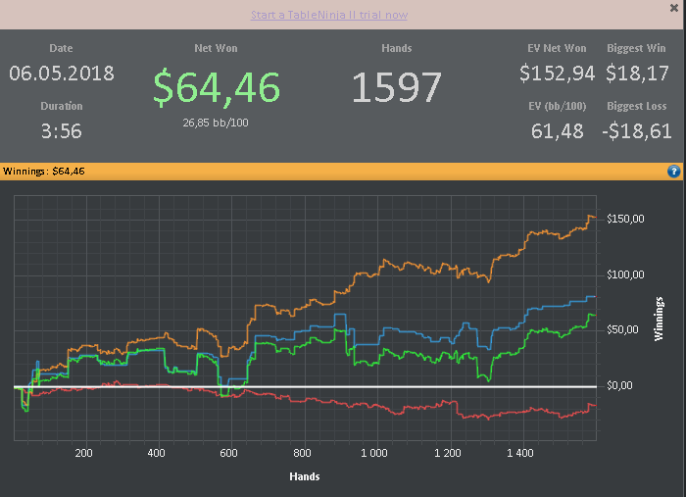The height and width of the screenshot is (497, 686).
Task: Click the 1 200 hands axis tick label
Action: tap(448, 453)
